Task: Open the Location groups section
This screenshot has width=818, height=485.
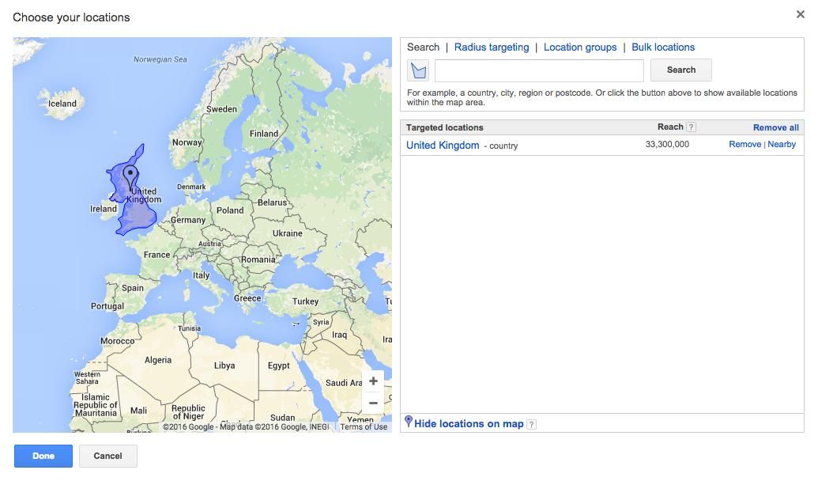Action: pyautogui.click(x=580, y=47)
